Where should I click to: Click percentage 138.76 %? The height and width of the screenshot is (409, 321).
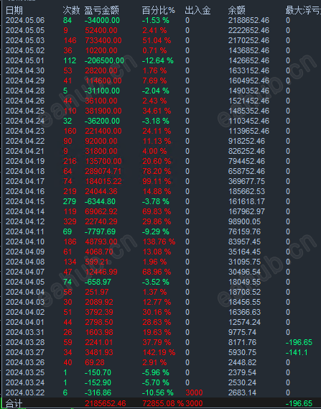coord(159,242)
